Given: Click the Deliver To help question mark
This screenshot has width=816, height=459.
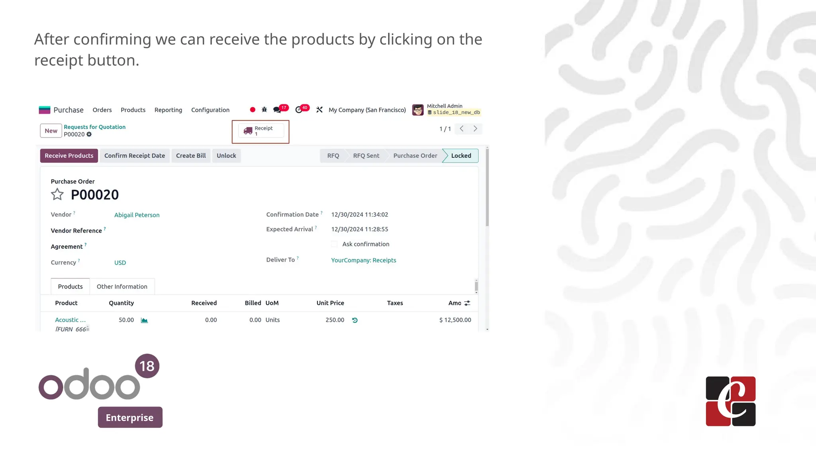Looking at the screenshot, I should (x=298, y=258).
